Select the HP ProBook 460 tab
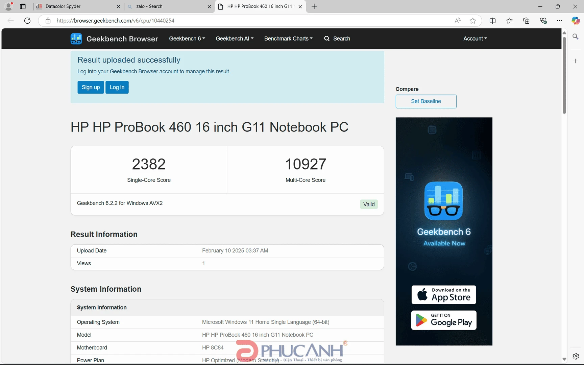Viewport: 584px width, 365px height. 260,6
